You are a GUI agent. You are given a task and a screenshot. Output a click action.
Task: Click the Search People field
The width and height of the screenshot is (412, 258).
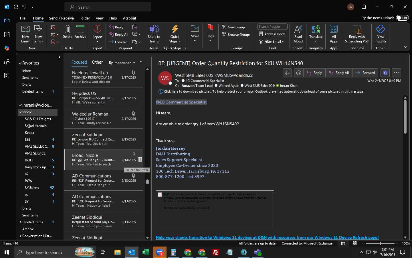click(x=272, y=27)
